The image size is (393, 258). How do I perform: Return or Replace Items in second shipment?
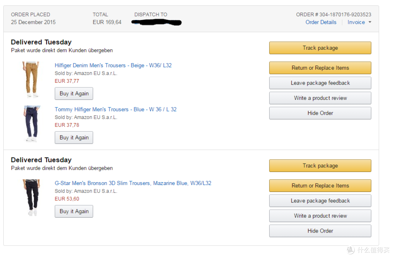[x=320, y=185]
